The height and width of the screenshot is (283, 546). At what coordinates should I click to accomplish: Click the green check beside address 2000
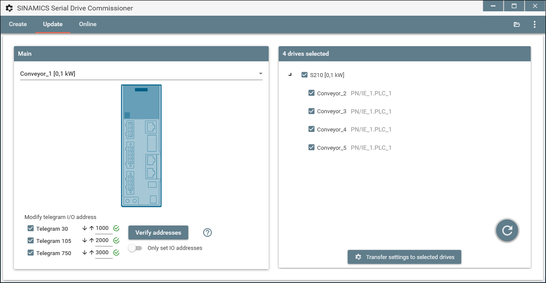[116, 240]
